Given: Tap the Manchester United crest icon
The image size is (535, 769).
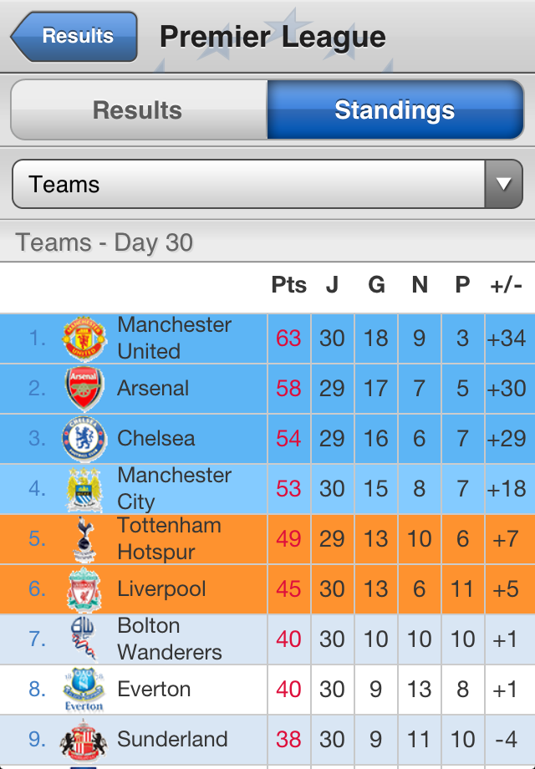Looking at the screenshot, I should pyautogui.click(x=85, y=339).
